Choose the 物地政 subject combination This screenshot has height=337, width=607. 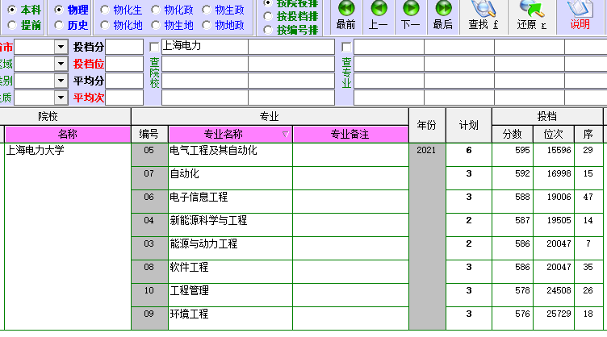[224, 25]
